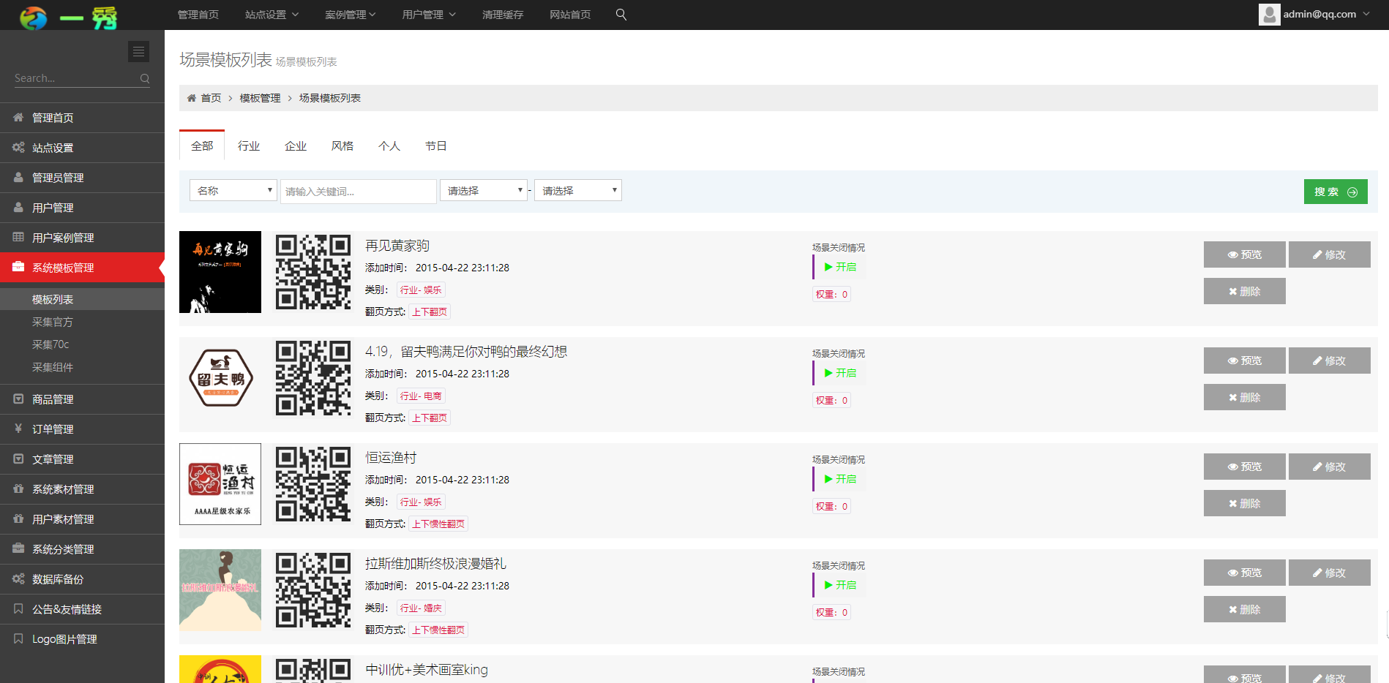Click the user avatar next to admin@qq.com
The width and height of the screenshot is (1389, 683).
1269,14
